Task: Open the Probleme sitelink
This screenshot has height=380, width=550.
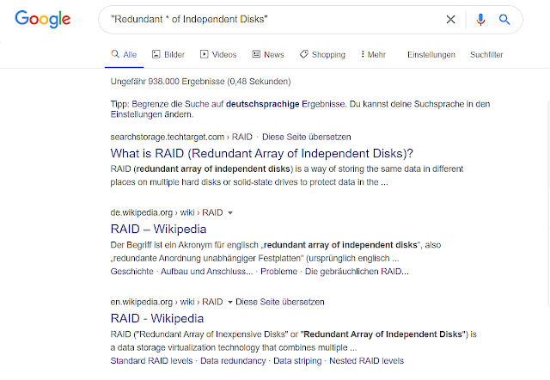Action: [278, 272]
